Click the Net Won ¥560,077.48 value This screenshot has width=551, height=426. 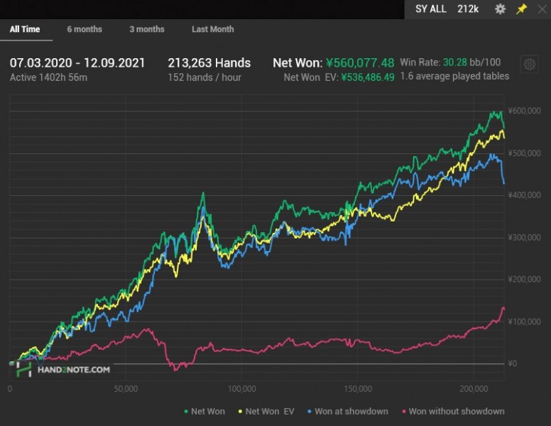(360, 62)
